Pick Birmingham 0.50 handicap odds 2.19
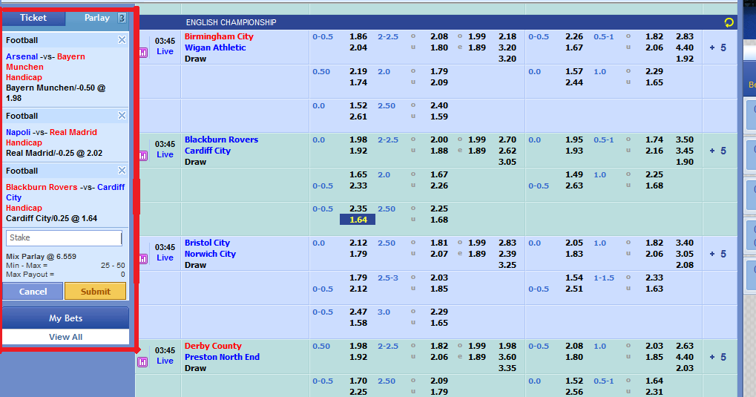This screenshot has height=397, width=756. tap(358, 71)
